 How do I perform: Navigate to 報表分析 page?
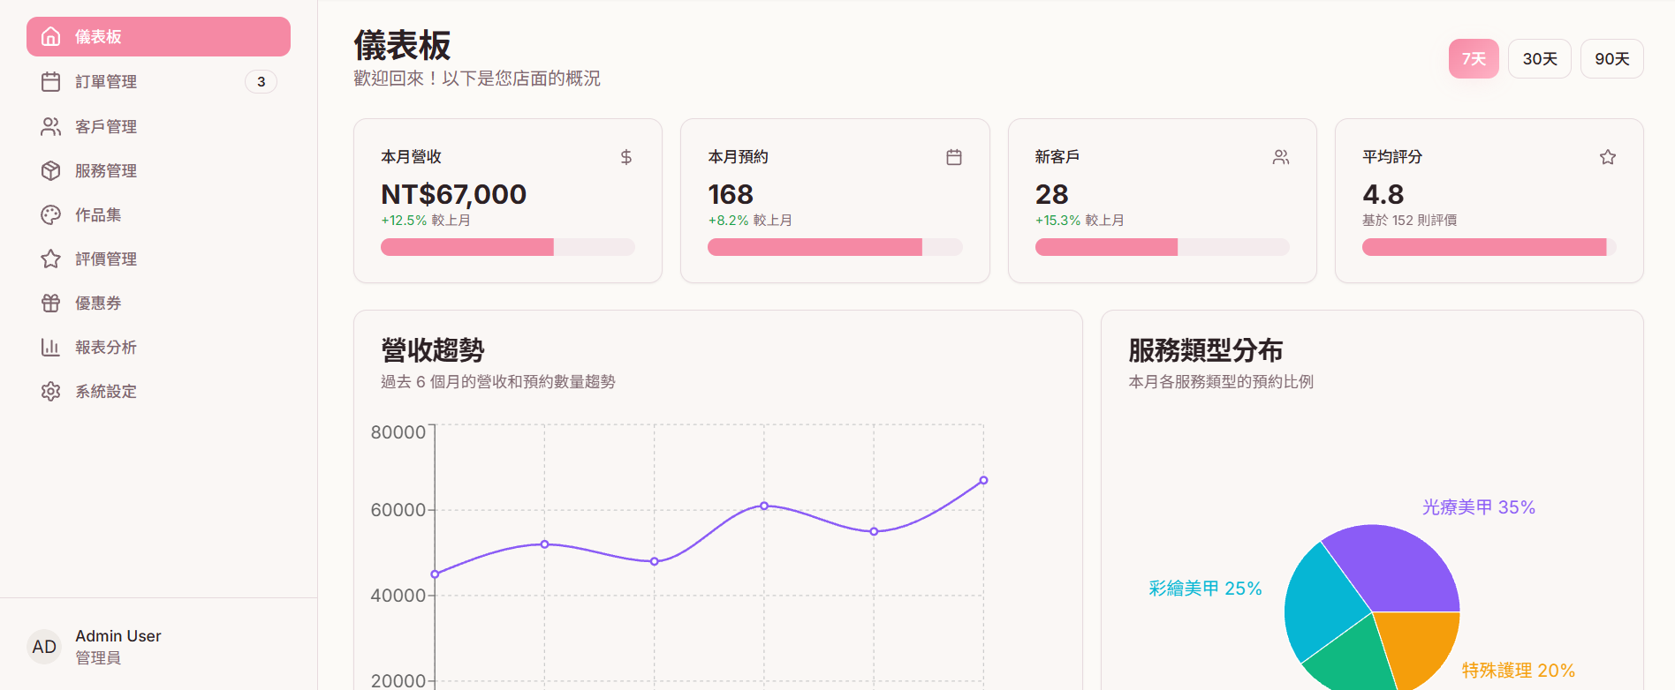(x=158, y=347)
